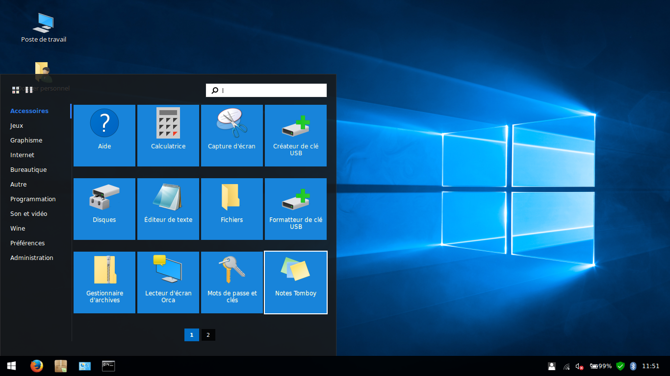Click the muted volume tray icon

click(579, 366)
